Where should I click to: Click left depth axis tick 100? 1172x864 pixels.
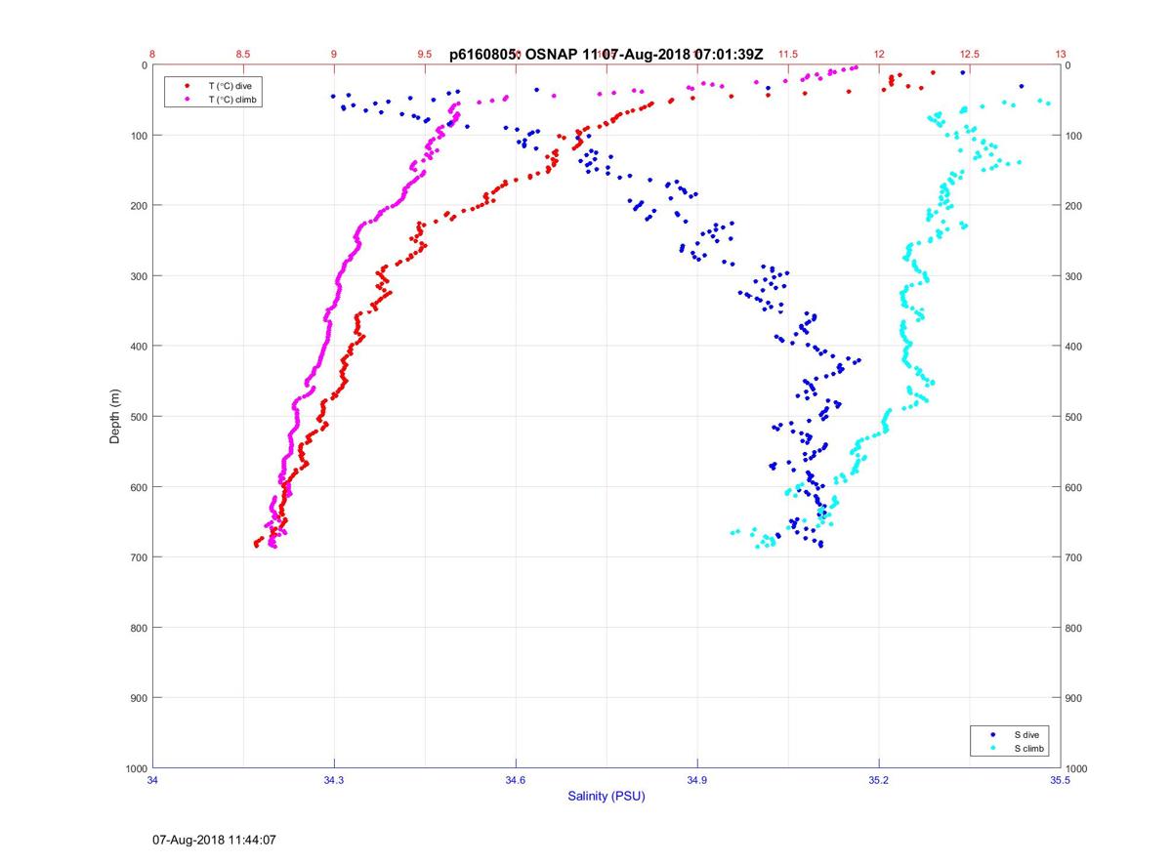pos(138,136)
